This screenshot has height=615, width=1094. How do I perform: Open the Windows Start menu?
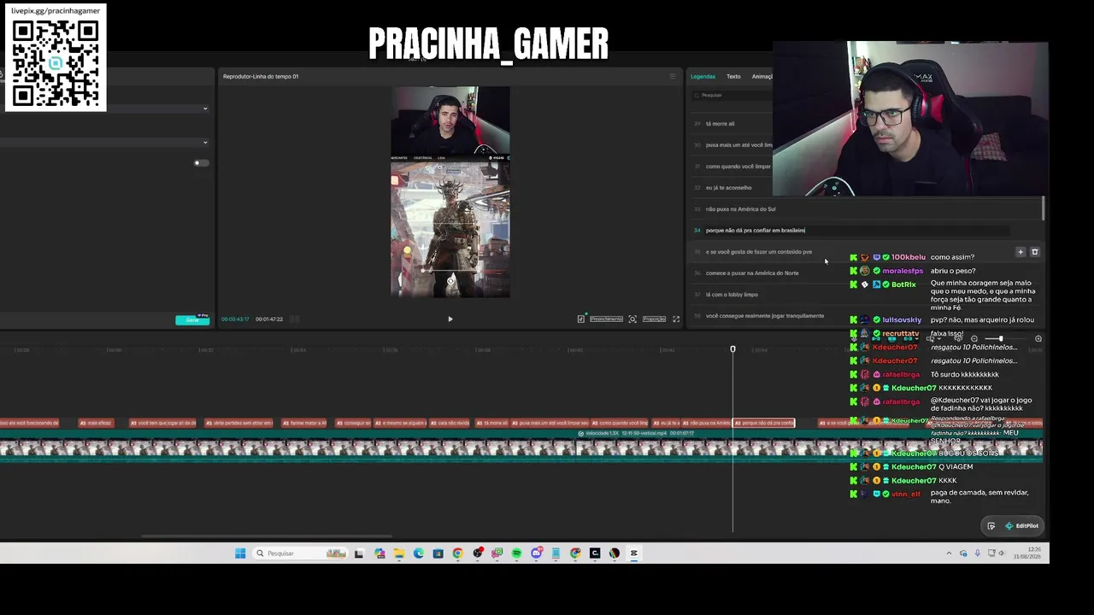click(240, 553)
